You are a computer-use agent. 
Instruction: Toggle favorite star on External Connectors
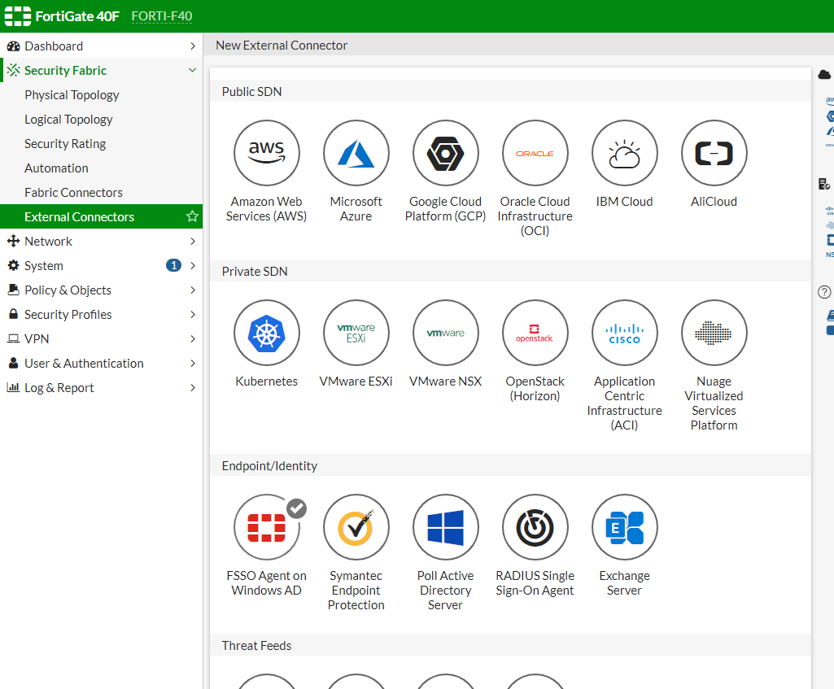pyautogui.click(x=192, y=216)
